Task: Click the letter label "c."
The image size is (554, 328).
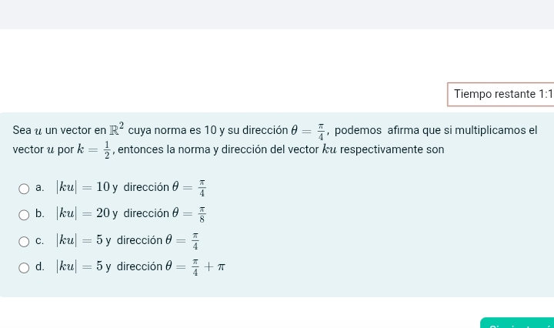Action: click(40, 241)
